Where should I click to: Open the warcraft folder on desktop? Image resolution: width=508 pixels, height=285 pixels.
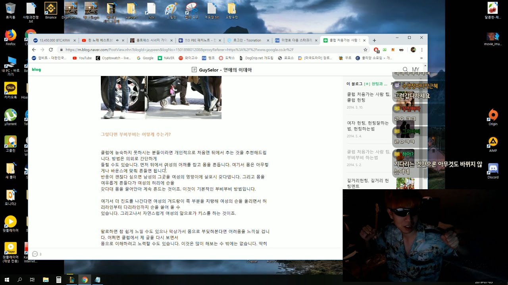click(131, 11)
